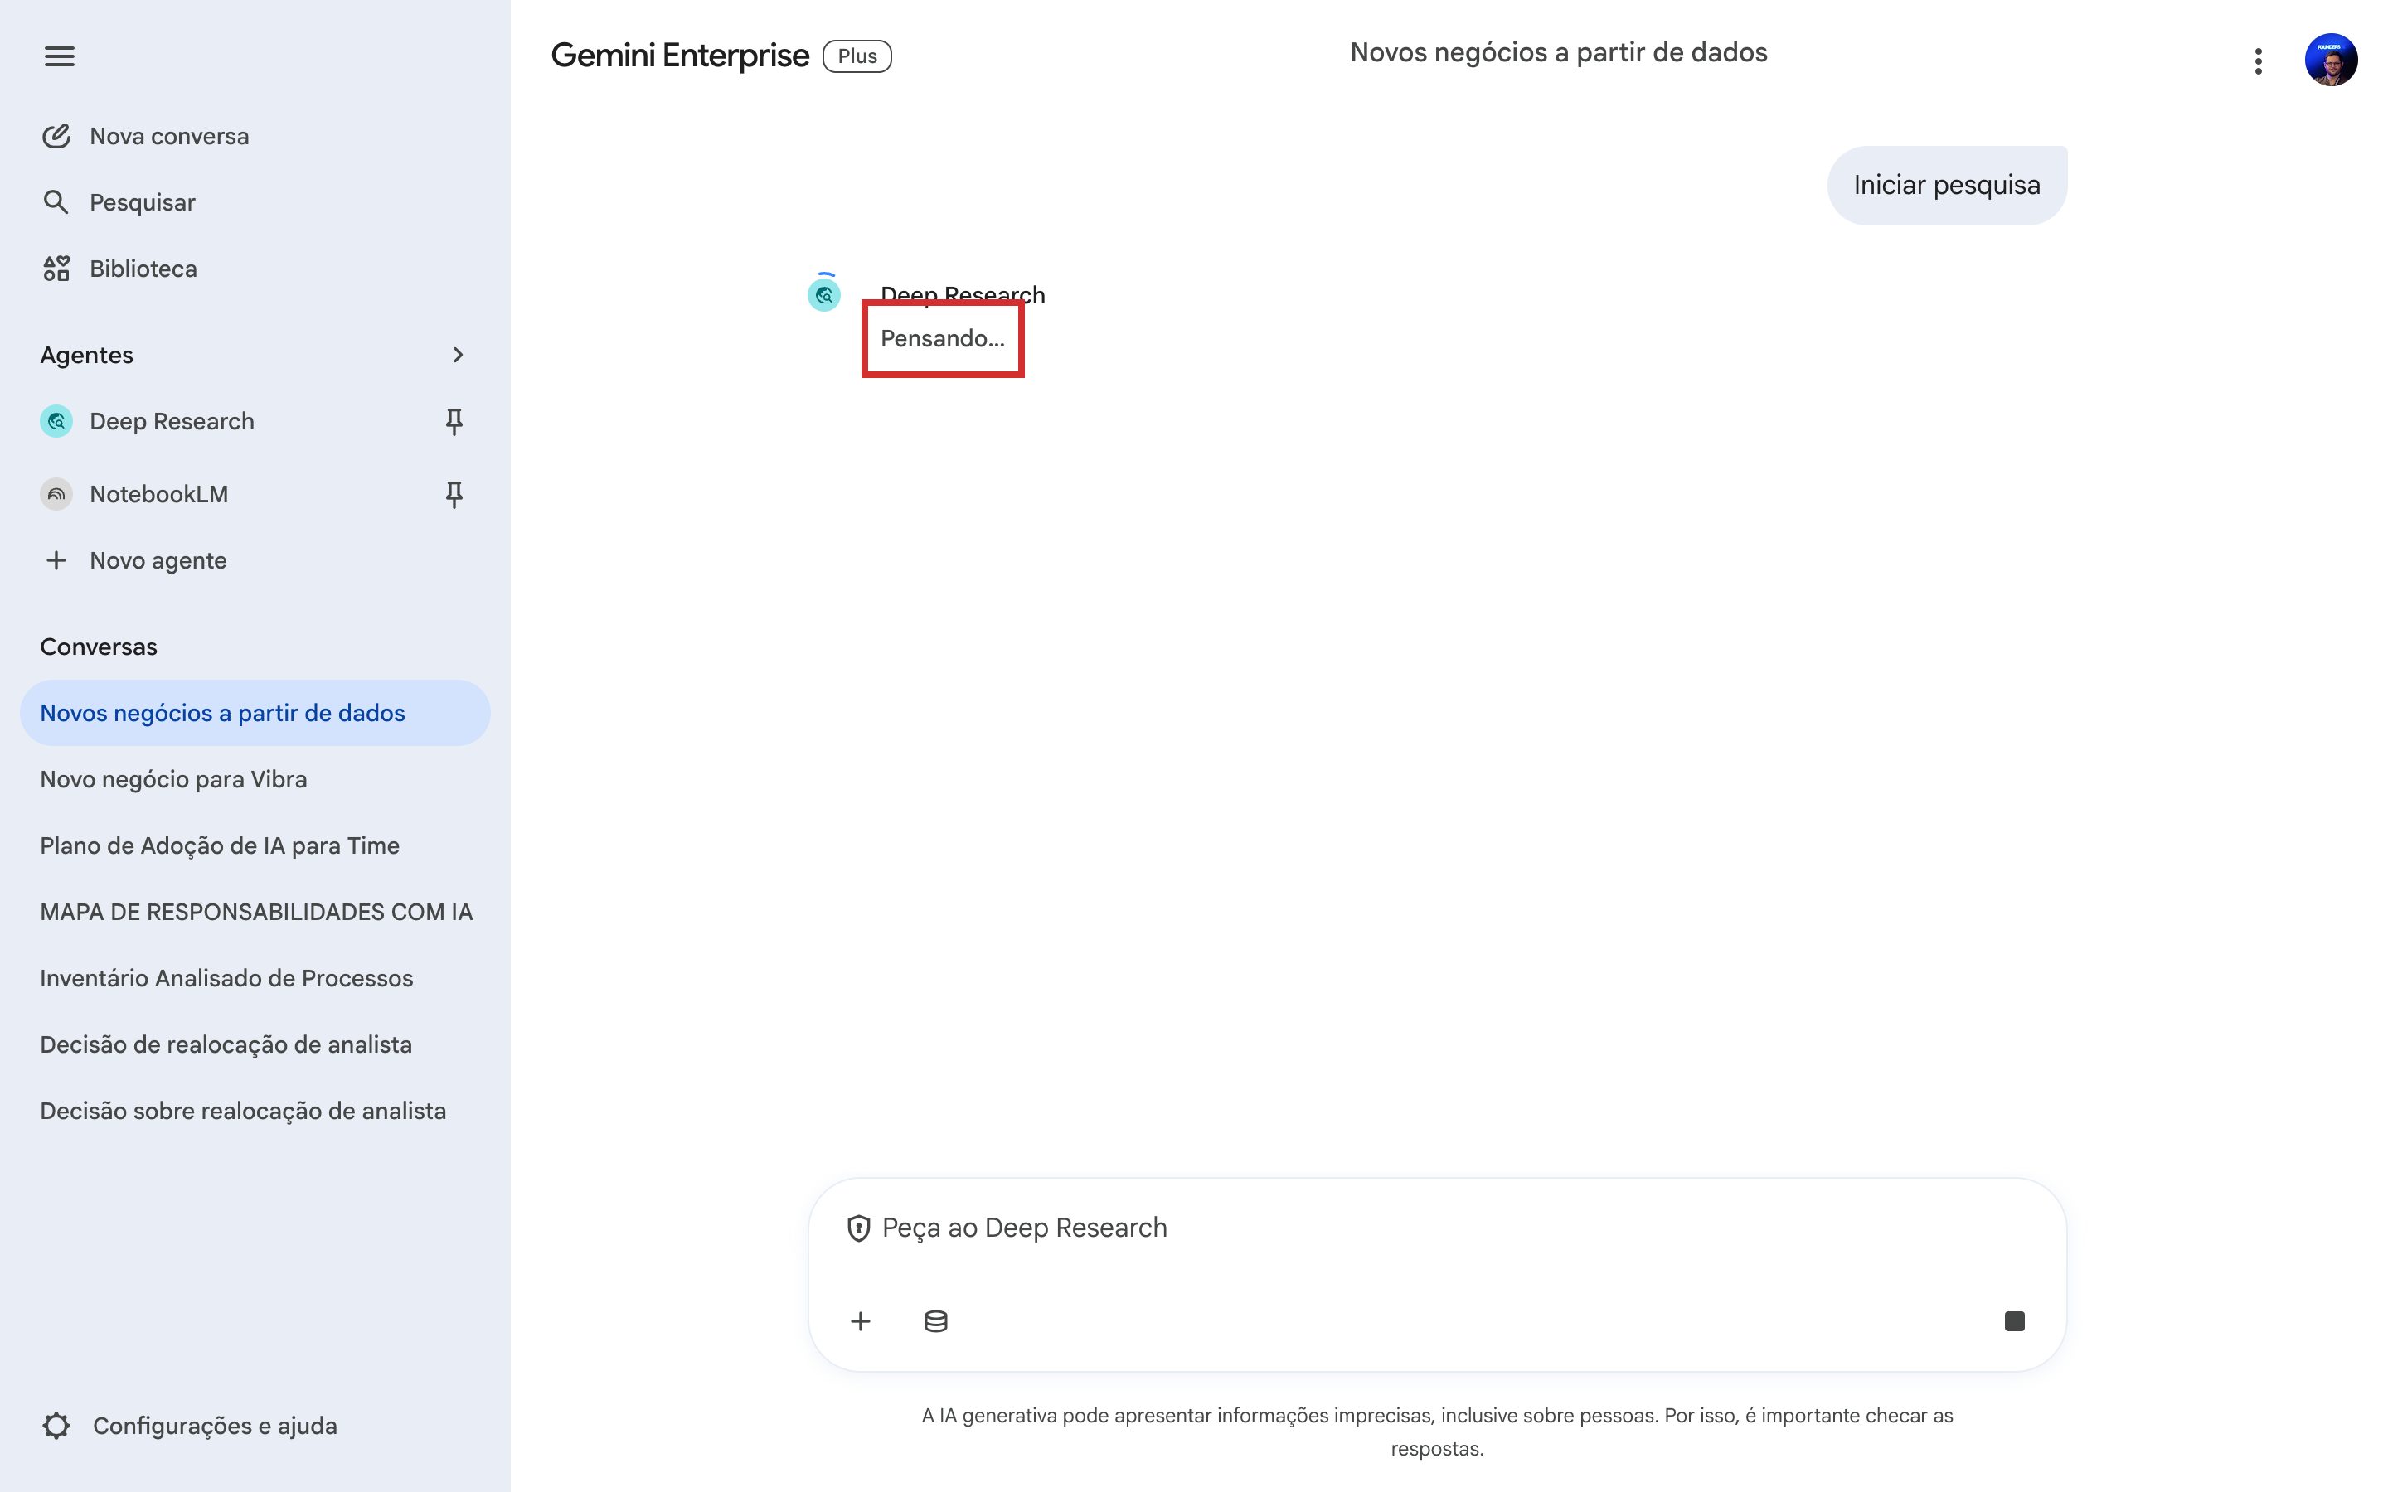
Task: Select conversation Novos negócios a partir de dados
Action: click(255, 713)
